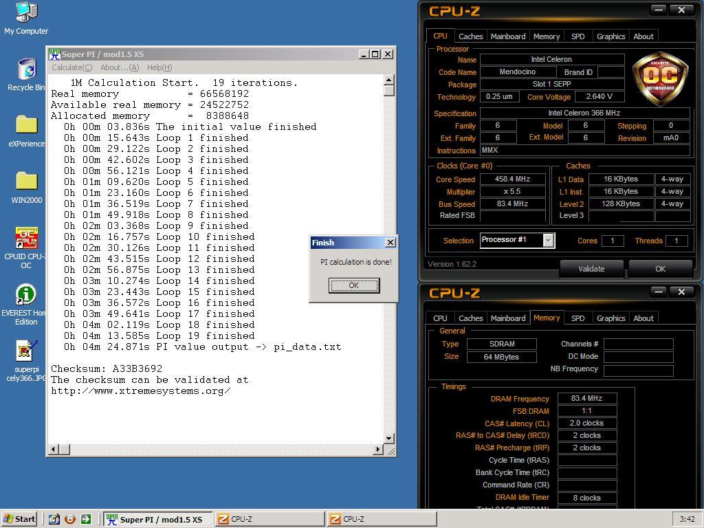Select Graphics tab in upper CPU-Z window
704x528 pixels.
click(x=610, y=36)
